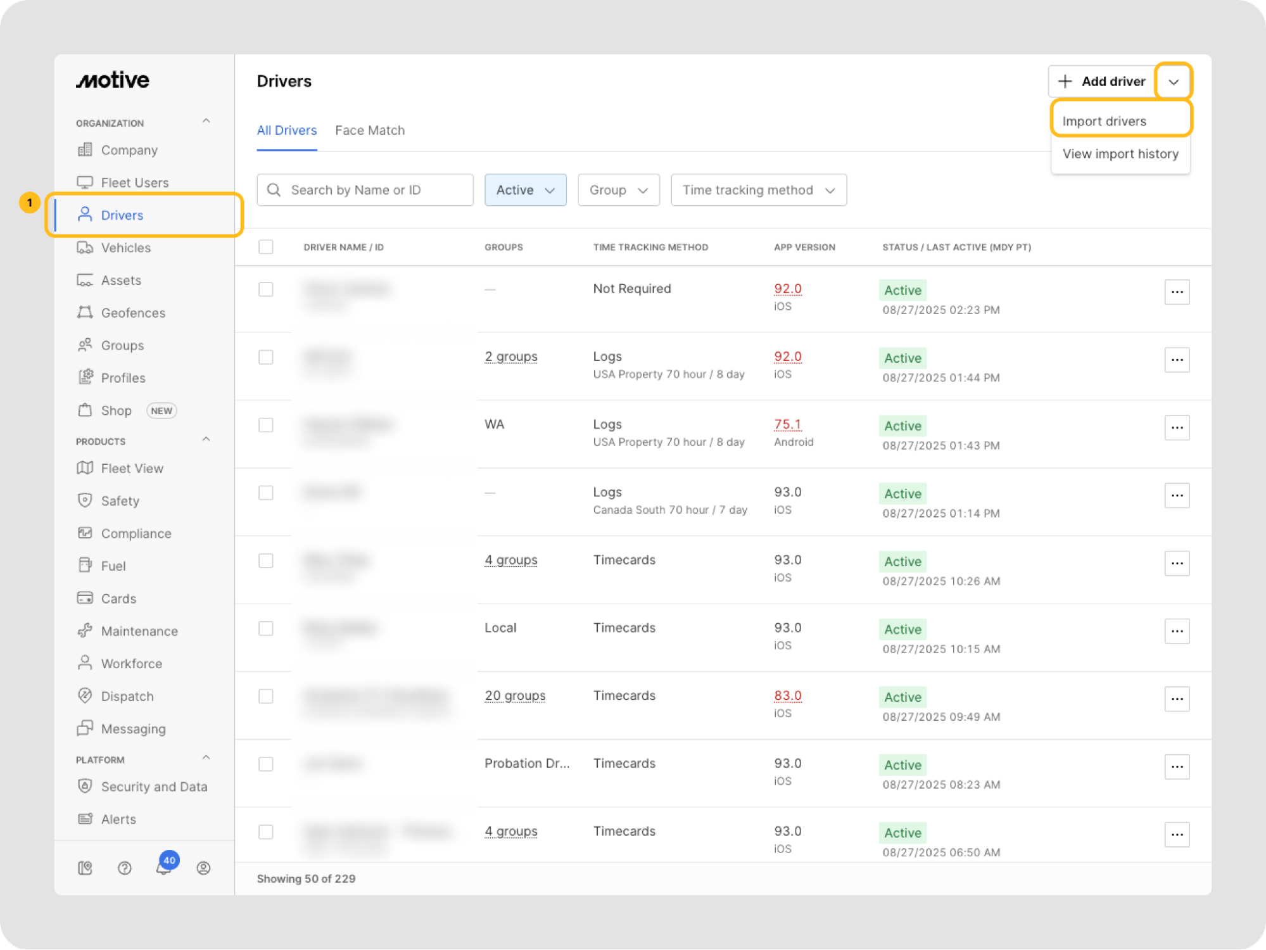This screenshot has width=1266, height=950.
Task: Click the Add driver button
Action: 1102,82
